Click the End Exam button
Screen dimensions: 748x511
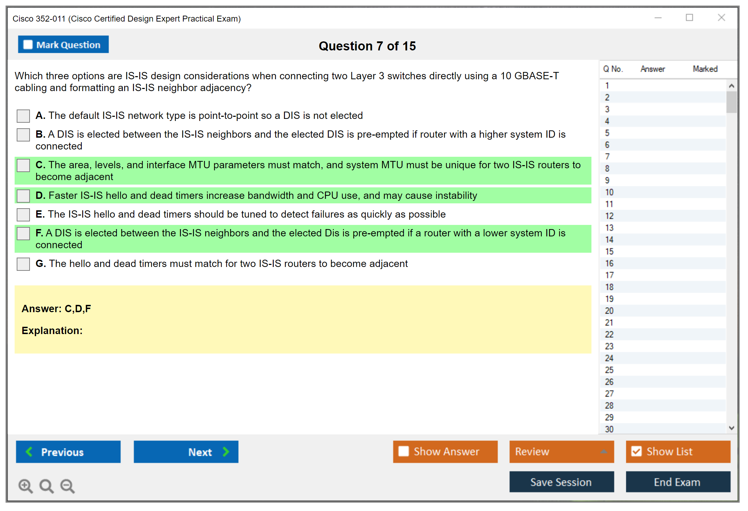(x=677, y=482)
